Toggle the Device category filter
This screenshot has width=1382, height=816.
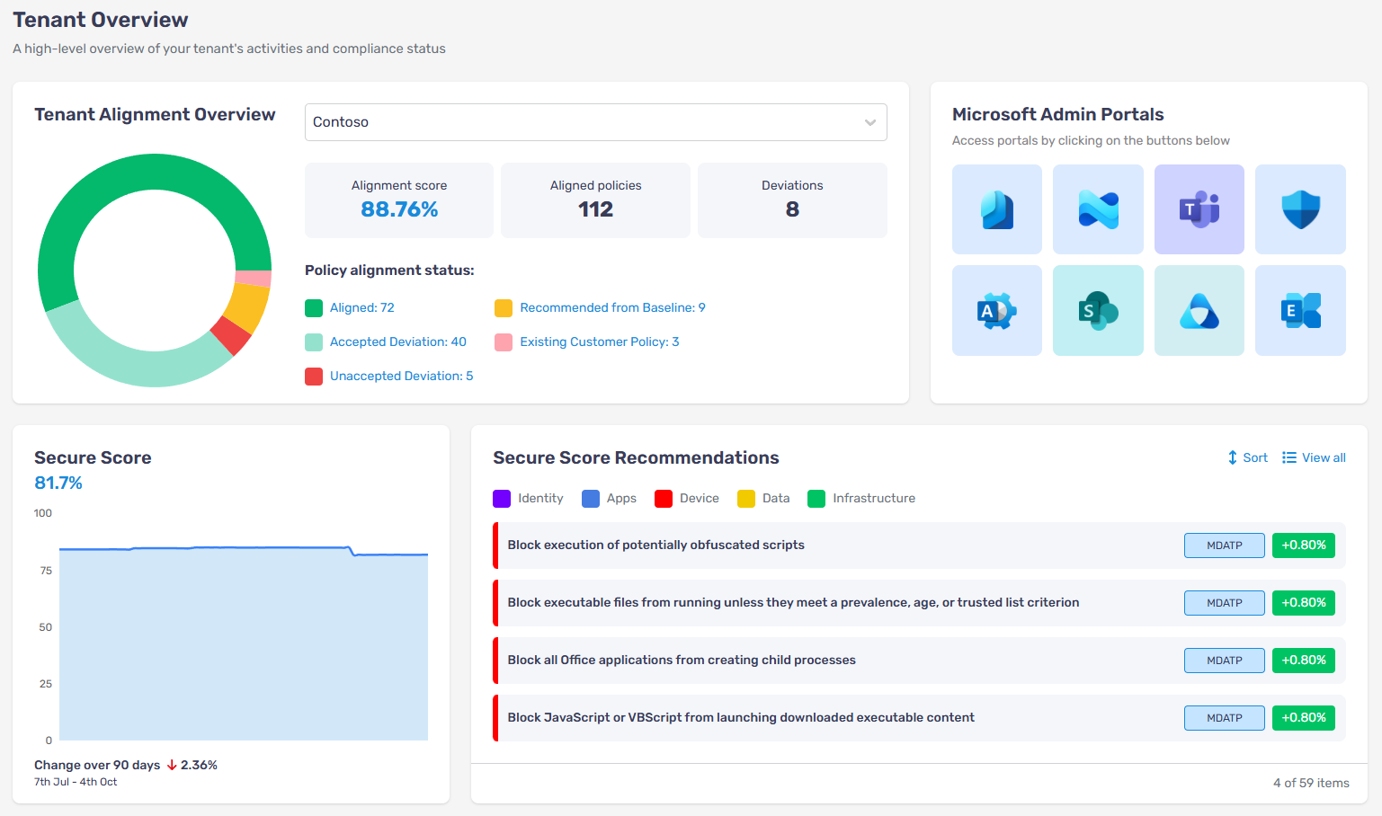click(x=688, y=499)
